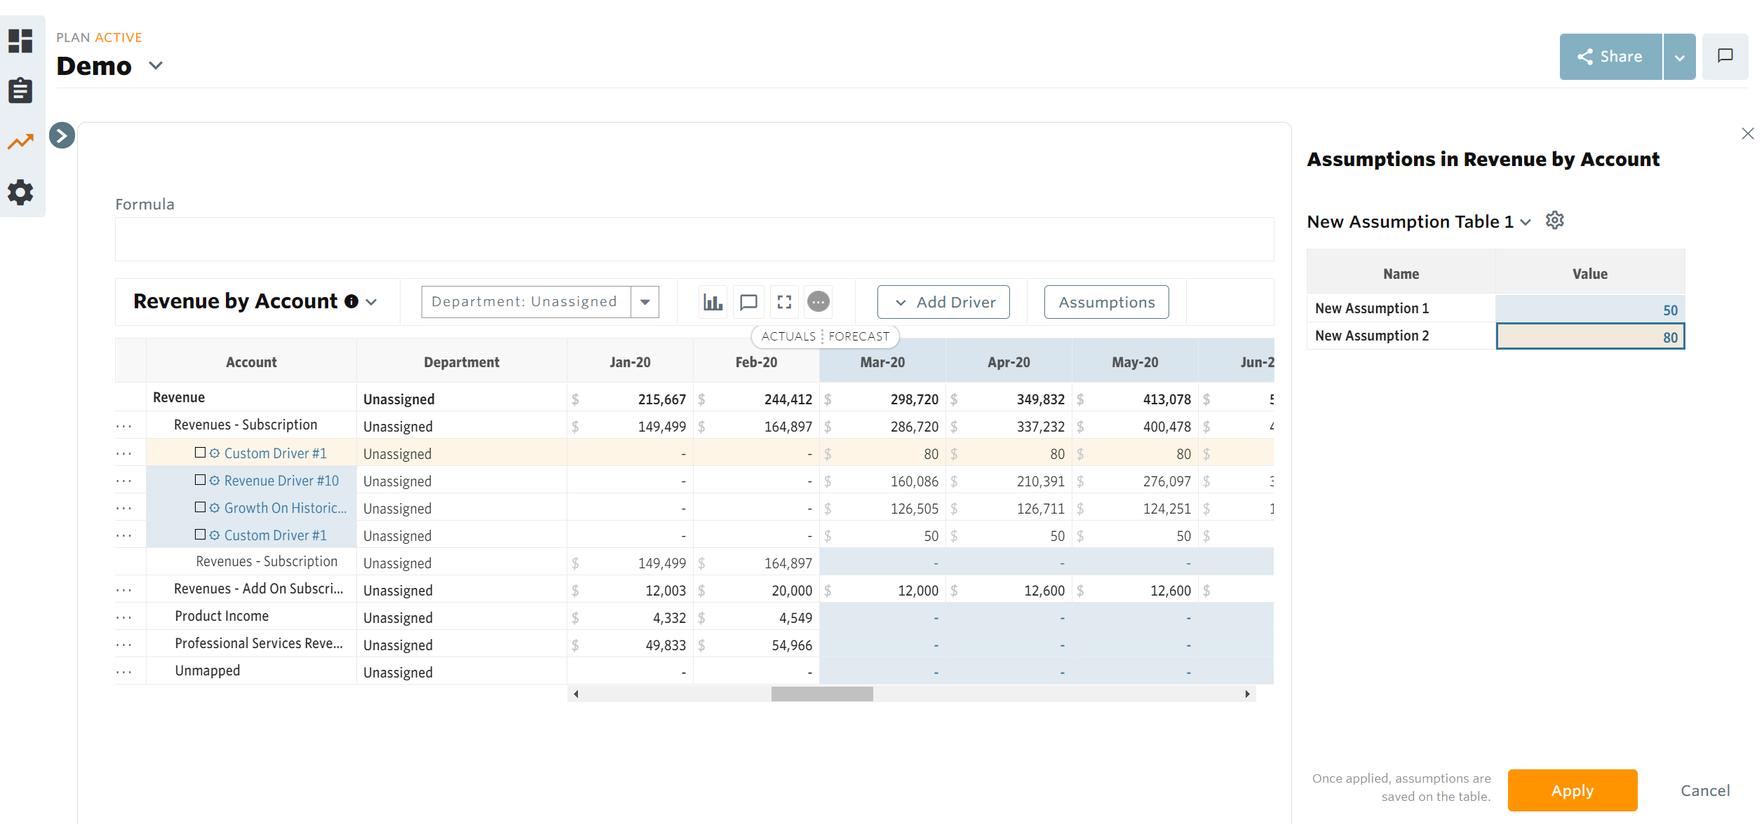The image size is (1764, 824).
Task: Click the horizontal scrollbar thumb
Action: point(822,694)
